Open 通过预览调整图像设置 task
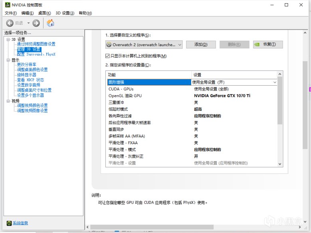Screen dimensions: 311x233 click(36, 44)
